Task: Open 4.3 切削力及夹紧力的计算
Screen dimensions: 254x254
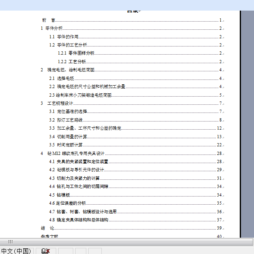Action: [136, 178]
